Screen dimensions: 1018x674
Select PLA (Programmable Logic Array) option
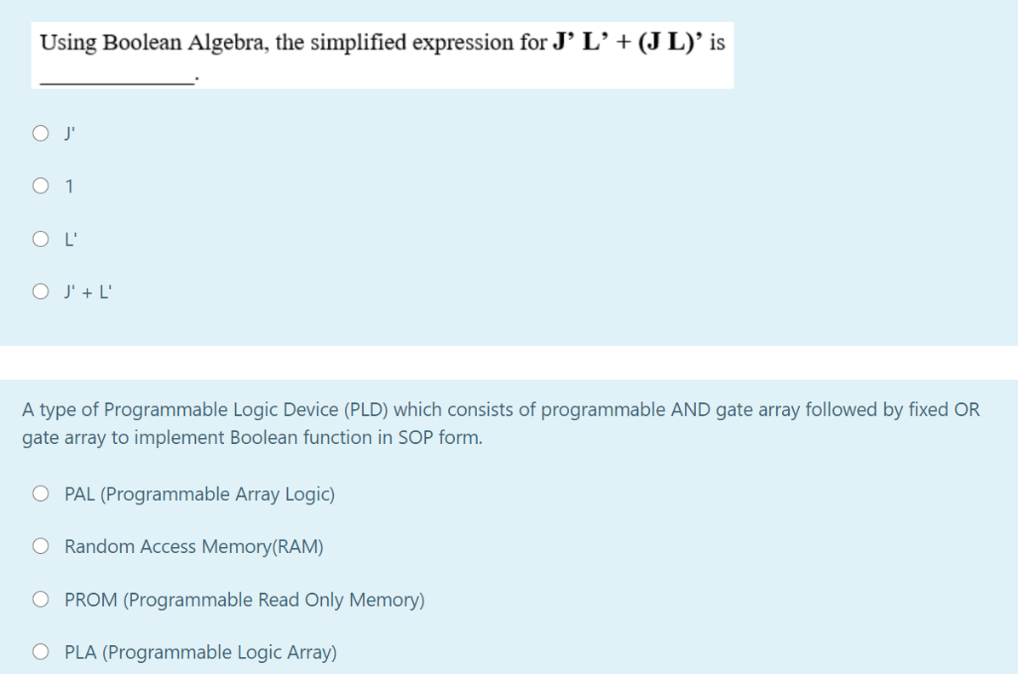click(x=40, y=651)
